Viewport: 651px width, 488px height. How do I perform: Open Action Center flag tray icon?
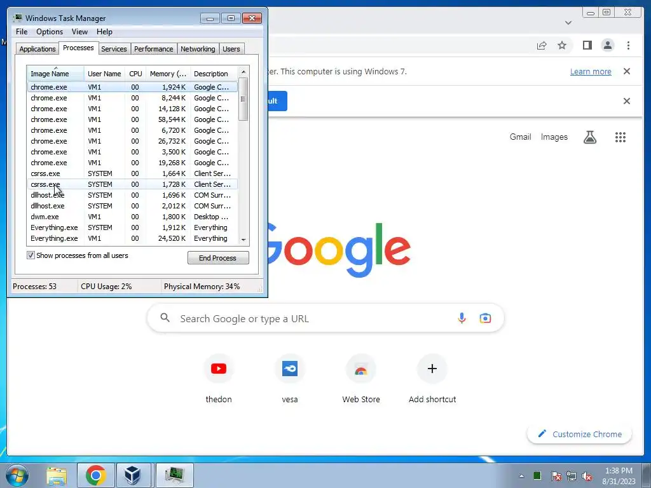[x=556, y=476]
